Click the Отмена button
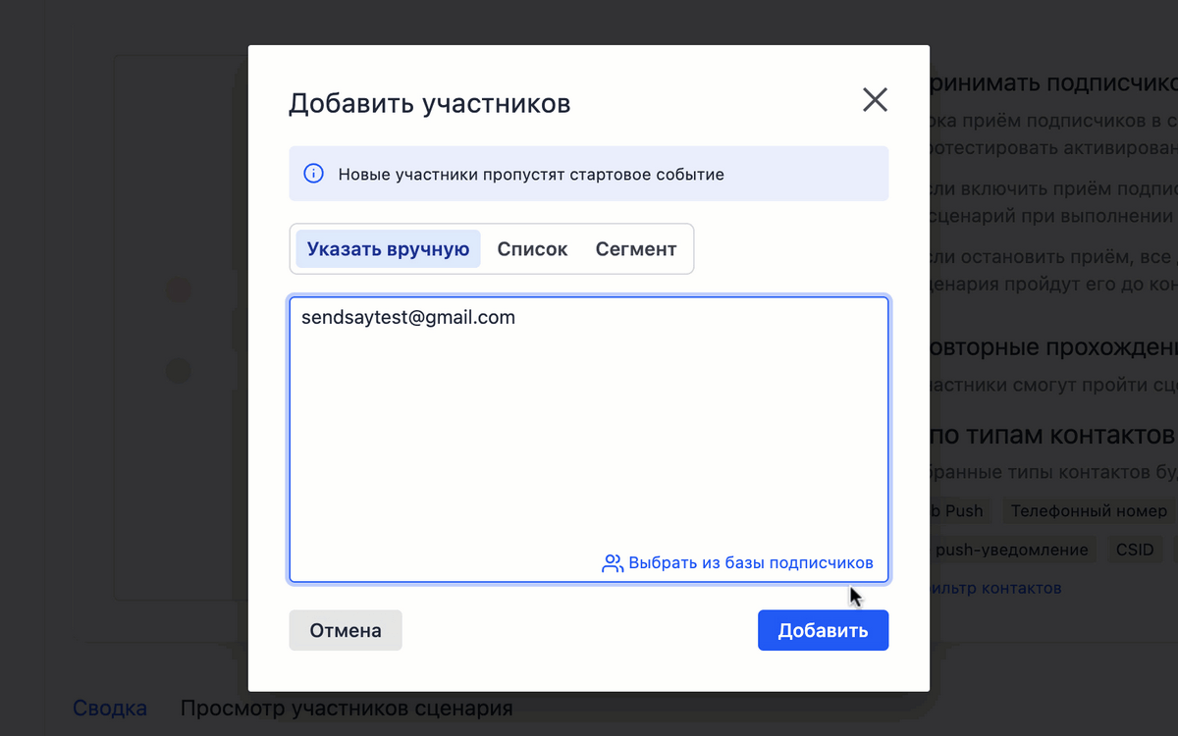The height and width of the screenshot is (736, 1178). [346, 630]
